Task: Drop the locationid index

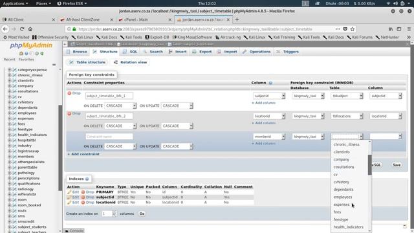Action: point(88,203)
